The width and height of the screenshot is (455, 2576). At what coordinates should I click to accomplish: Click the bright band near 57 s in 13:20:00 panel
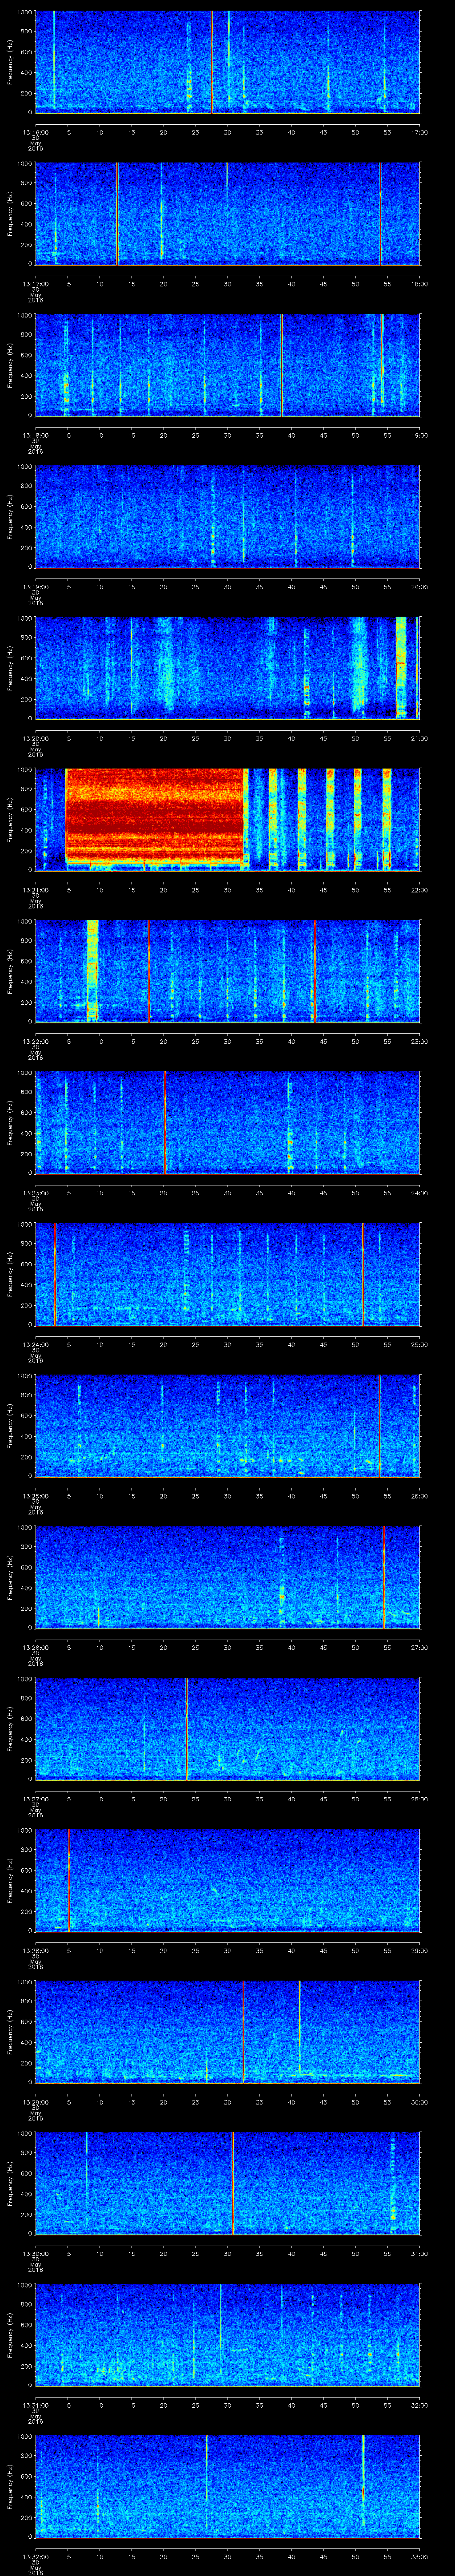(401, 668)
